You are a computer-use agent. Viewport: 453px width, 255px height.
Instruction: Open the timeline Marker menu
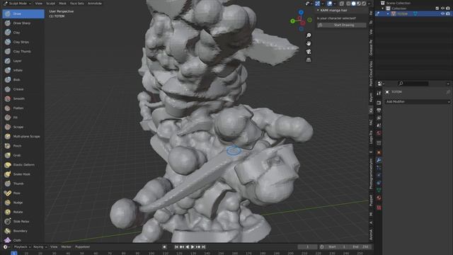click(66, 247)
